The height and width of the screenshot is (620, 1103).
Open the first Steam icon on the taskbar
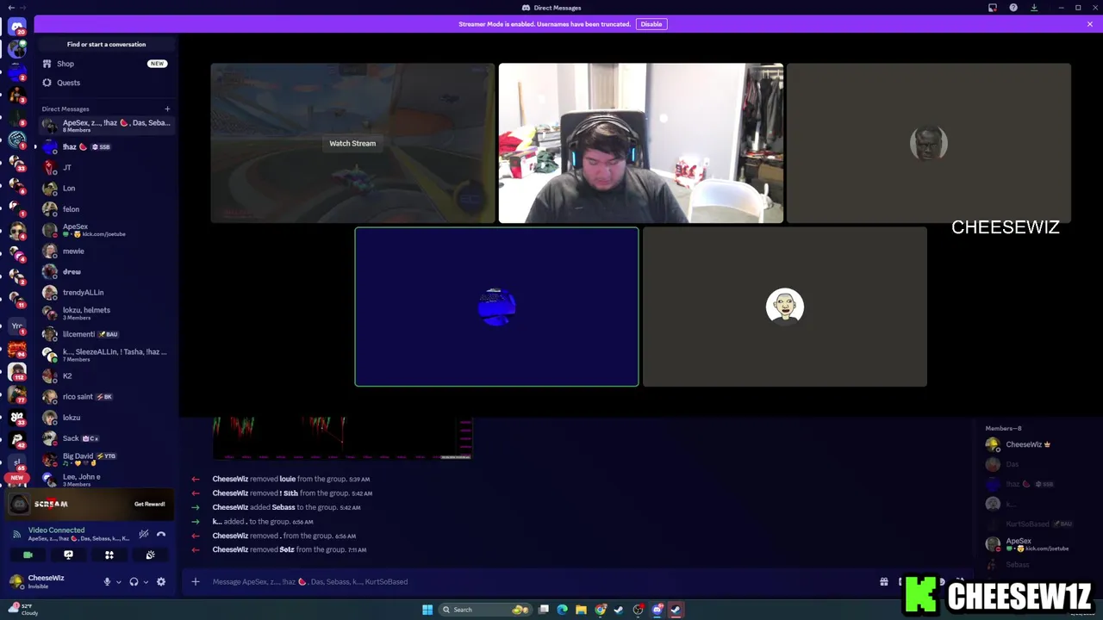tap(620, 610)
